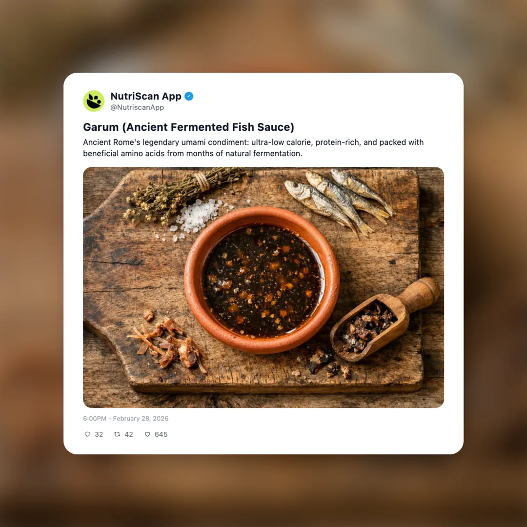Image resolution: width=527 pixels, height=527 pixels.
Task: Like the post with the heart icon
Action: pos(147,434)
